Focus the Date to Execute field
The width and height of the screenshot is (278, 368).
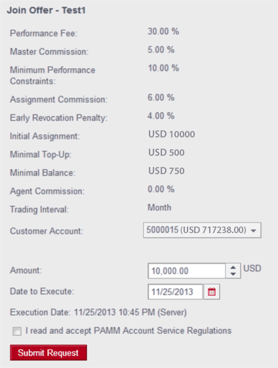[x=175, y=292]
